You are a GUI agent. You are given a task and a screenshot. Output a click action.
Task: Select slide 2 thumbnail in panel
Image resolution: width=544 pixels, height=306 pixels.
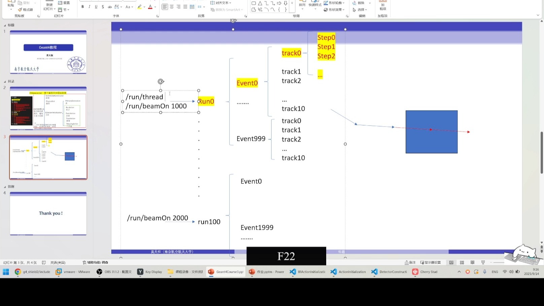click(48, 108)
